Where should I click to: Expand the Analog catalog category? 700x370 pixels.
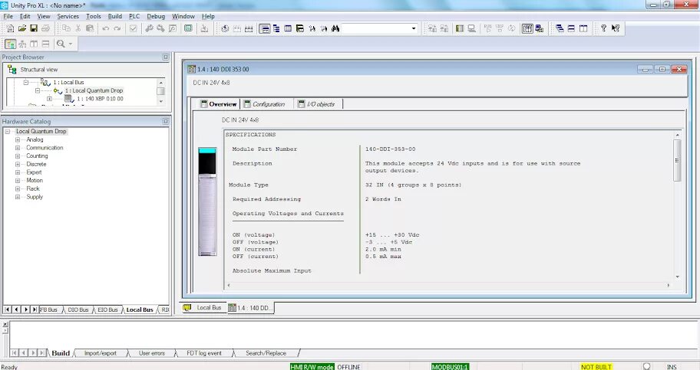[18, 139]
